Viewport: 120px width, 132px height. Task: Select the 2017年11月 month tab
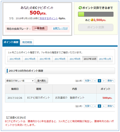click(105, 59)
